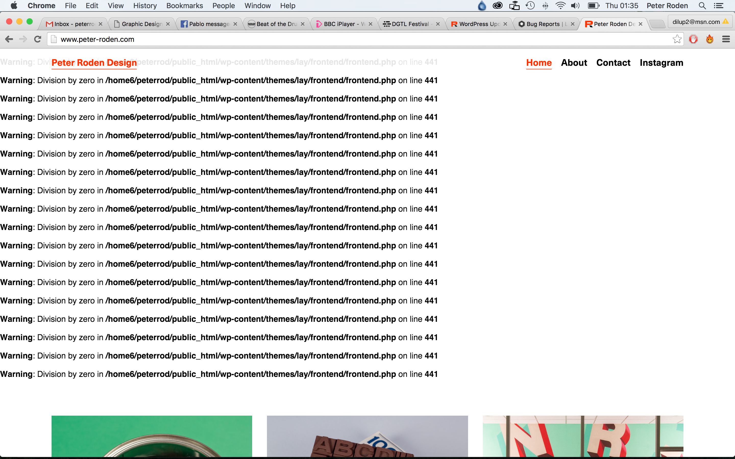The image size is (735, 459).
Task: Click the back navigation arrow
Action: (x=9, y=39)
